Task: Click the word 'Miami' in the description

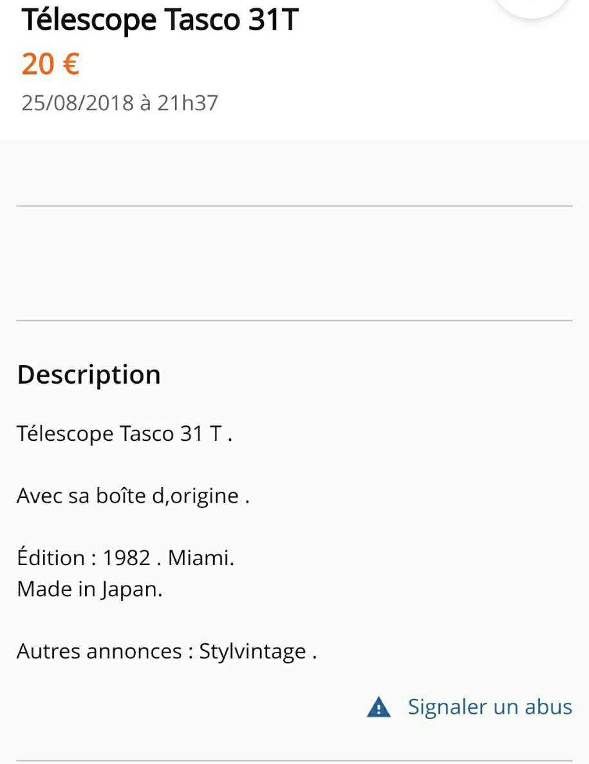Action: coord(198,557)
